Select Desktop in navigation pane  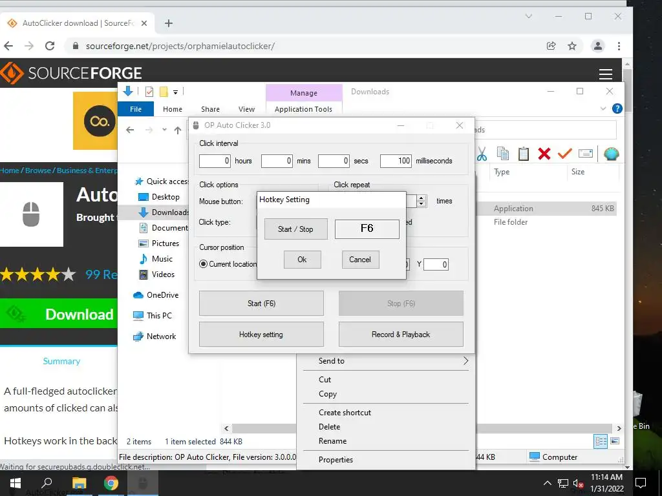[x=159, y=197]
